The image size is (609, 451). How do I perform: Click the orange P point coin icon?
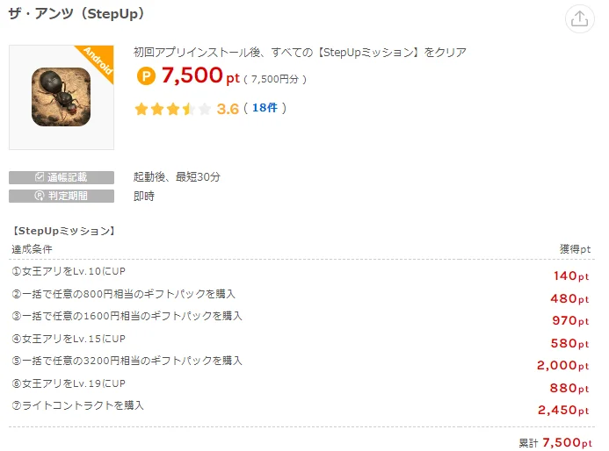tap(146, 76)
